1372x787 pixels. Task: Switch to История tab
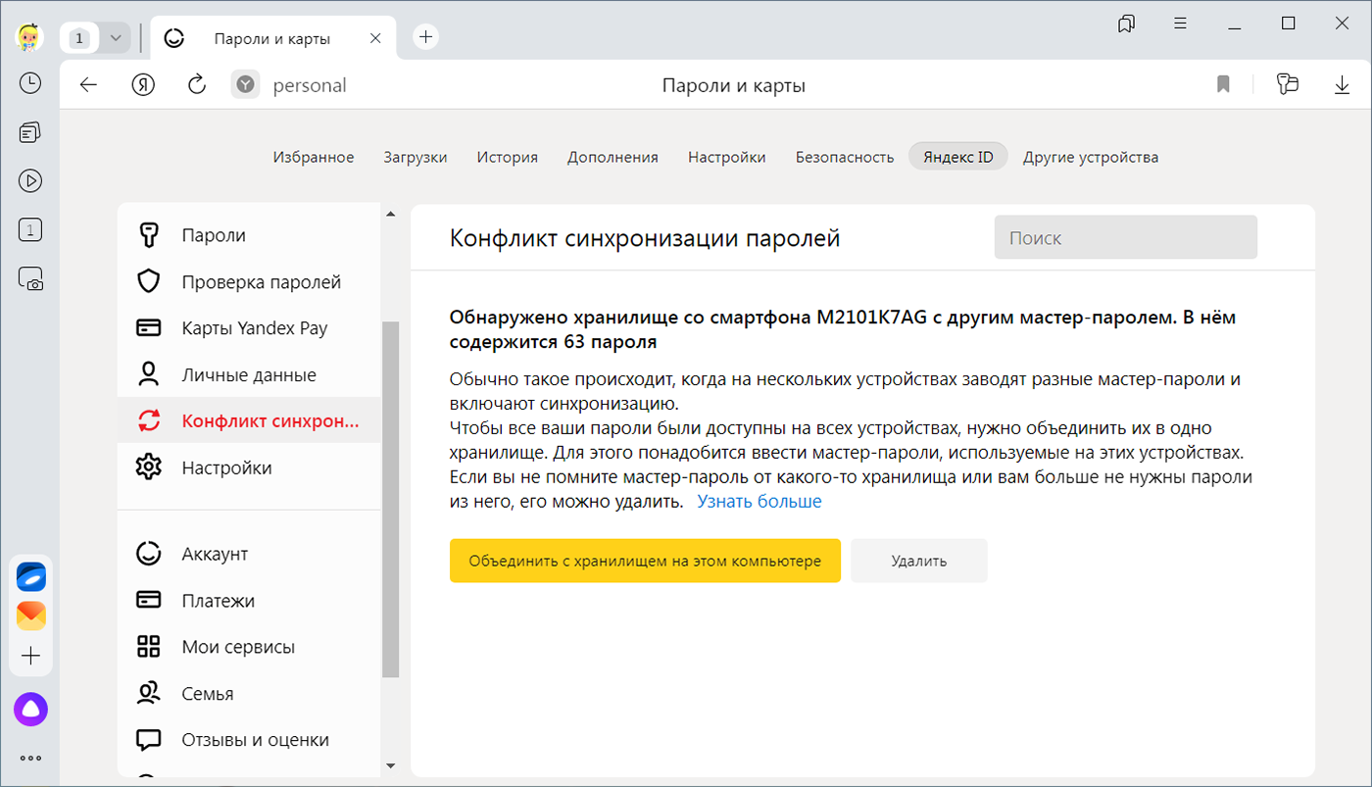[508, 157]
